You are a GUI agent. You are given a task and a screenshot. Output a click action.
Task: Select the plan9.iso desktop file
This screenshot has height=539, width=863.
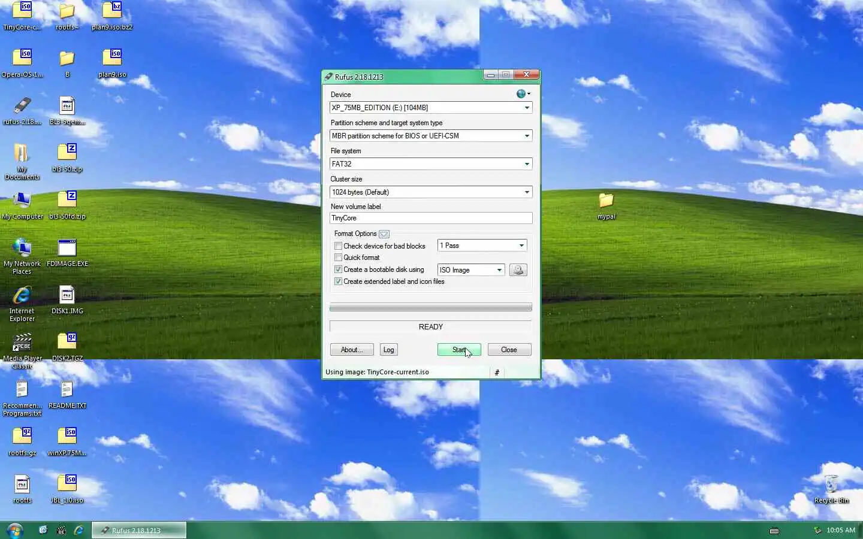coord(112,63)
